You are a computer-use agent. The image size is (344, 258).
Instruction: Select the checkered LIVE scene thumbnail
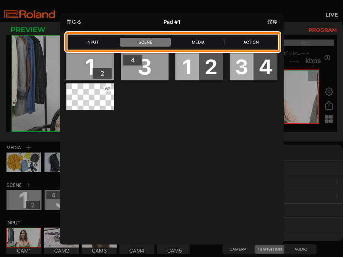(x=90, y=97)
